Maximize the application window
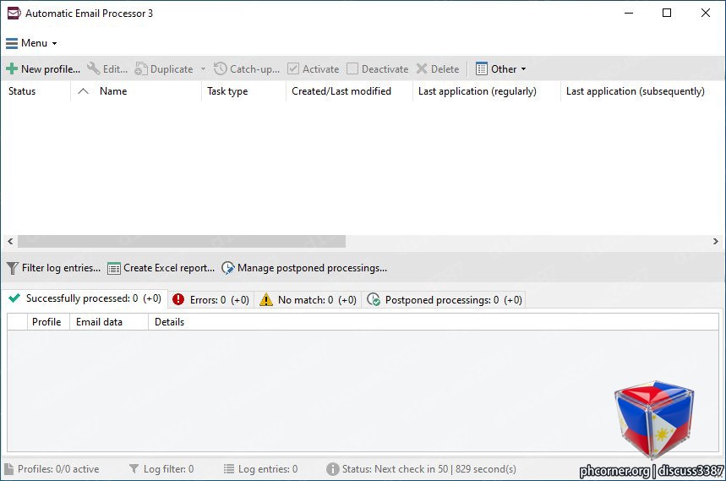The height and width of the screenshot is (481, 726). (667, 13)
